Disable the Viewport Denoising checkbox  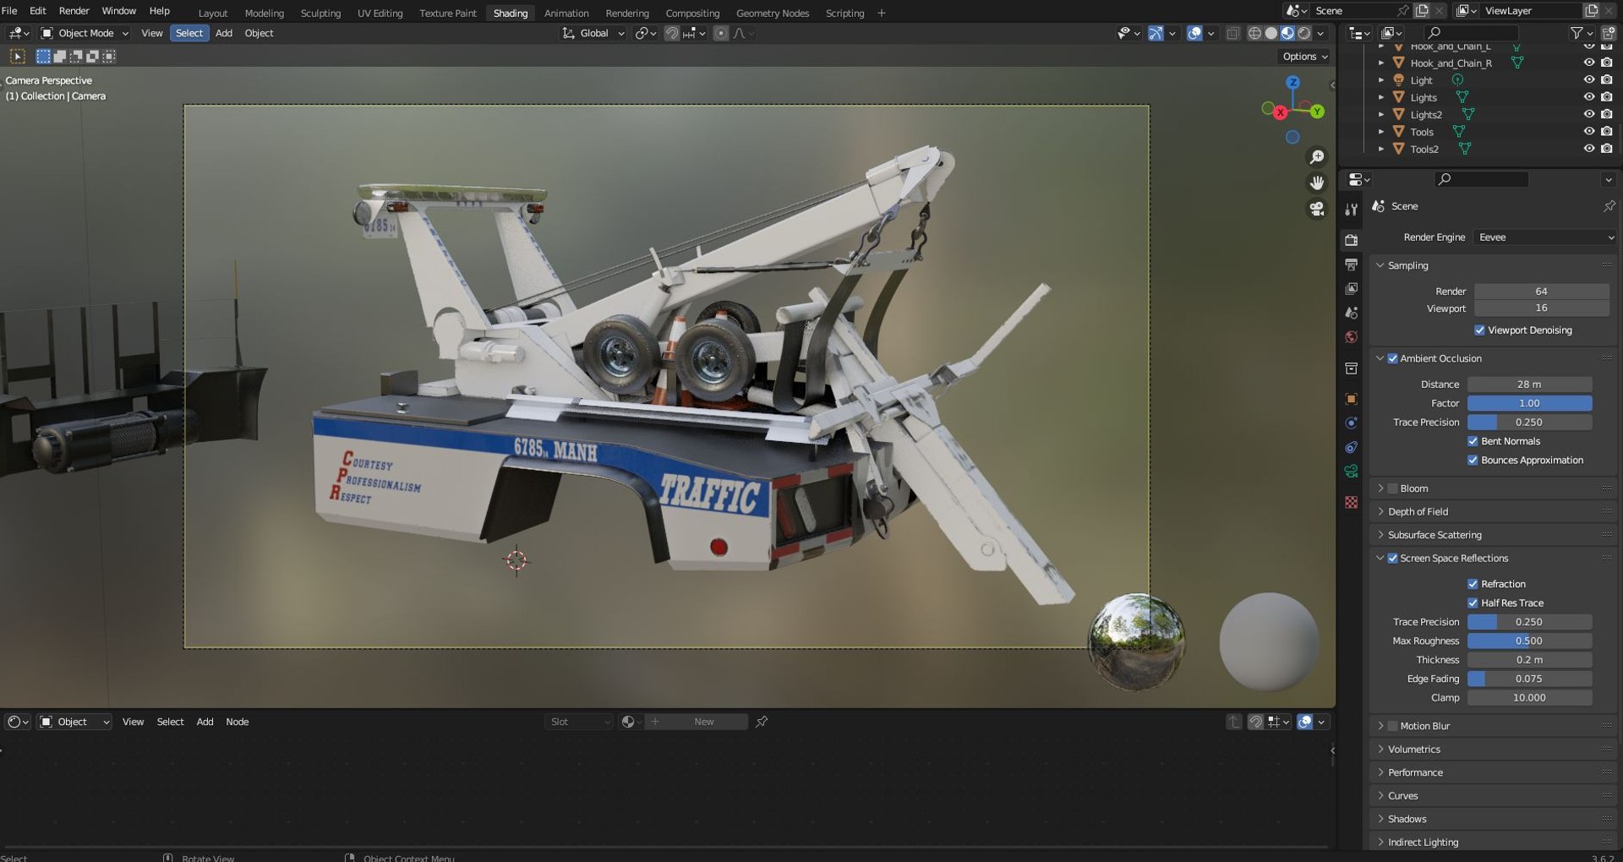click(x=1479, y=330)
